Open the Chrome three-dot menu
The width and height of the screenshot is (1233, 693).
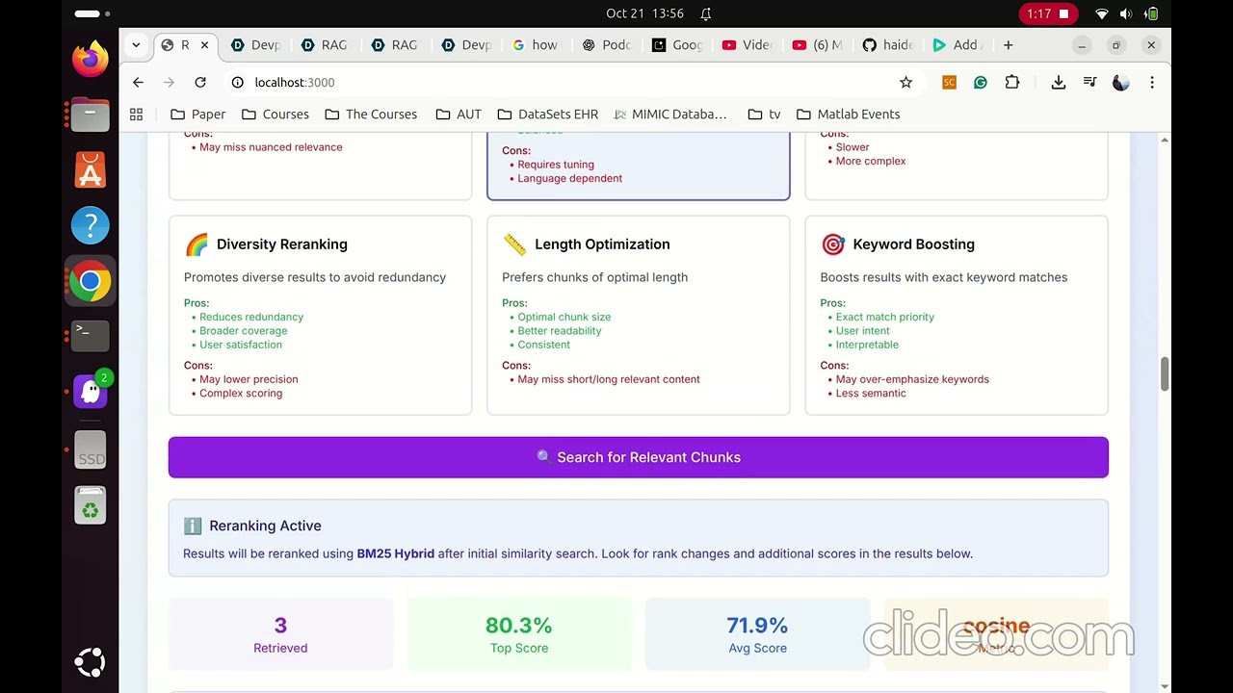coord(1152,83)
